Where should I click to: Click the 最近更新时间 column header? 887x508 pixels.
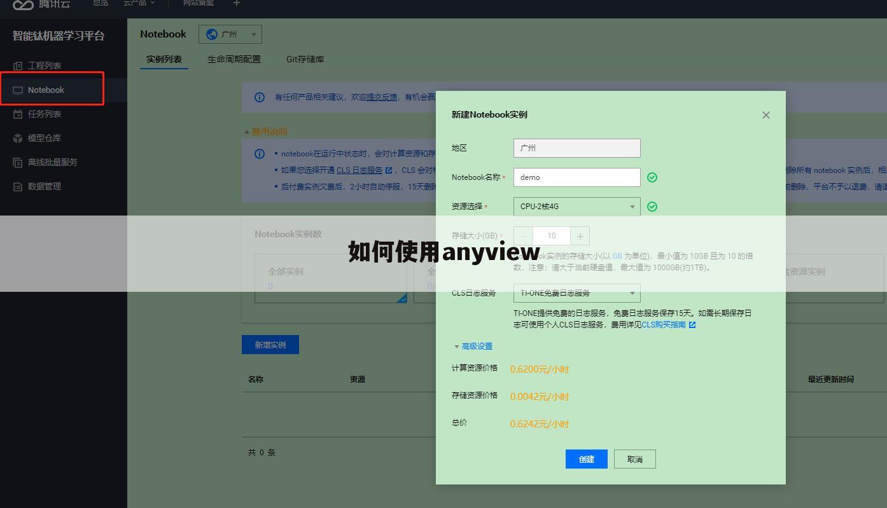pyautogui.click(x=831, y=380)
